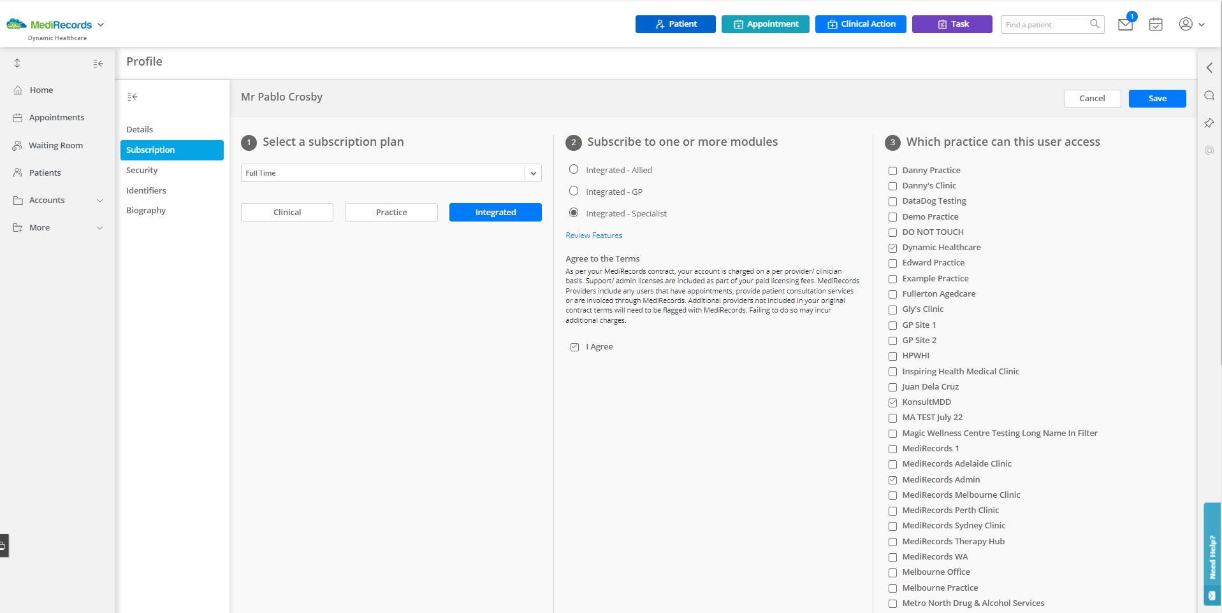Click the Appointment button in header
Image resolution: width=1222 pixels, height=613 pixels.
pos(765,24)
